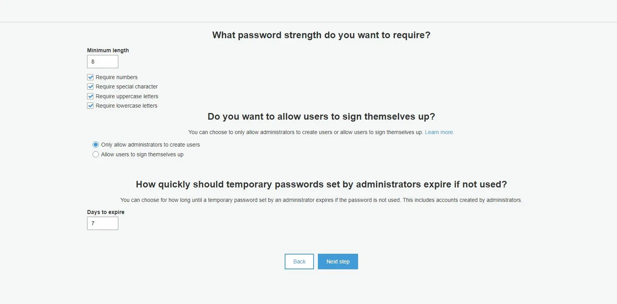Click the expiration days value showing 7
The height and width of the screenshot is (304, 617).
coord(102,223)
